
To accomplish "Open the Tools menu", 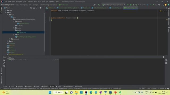I will click(x=44, y=2).
